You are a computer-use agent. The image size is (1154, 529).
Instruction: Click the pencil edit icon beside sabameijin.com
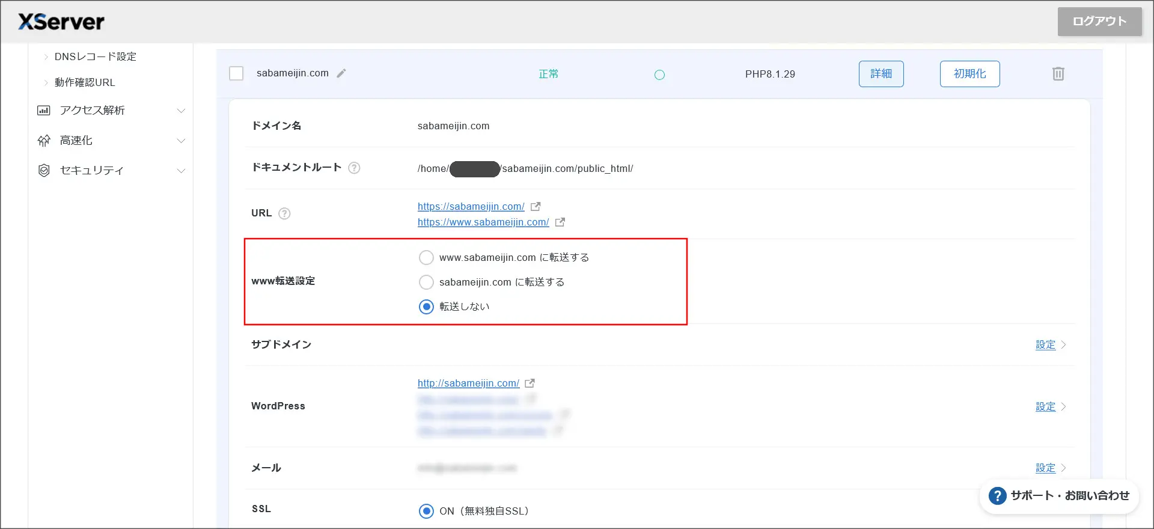(341, 73)
